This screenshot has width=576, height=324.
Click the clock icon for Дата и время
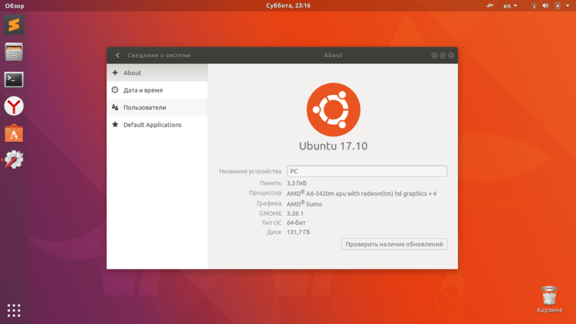(115, 90)
